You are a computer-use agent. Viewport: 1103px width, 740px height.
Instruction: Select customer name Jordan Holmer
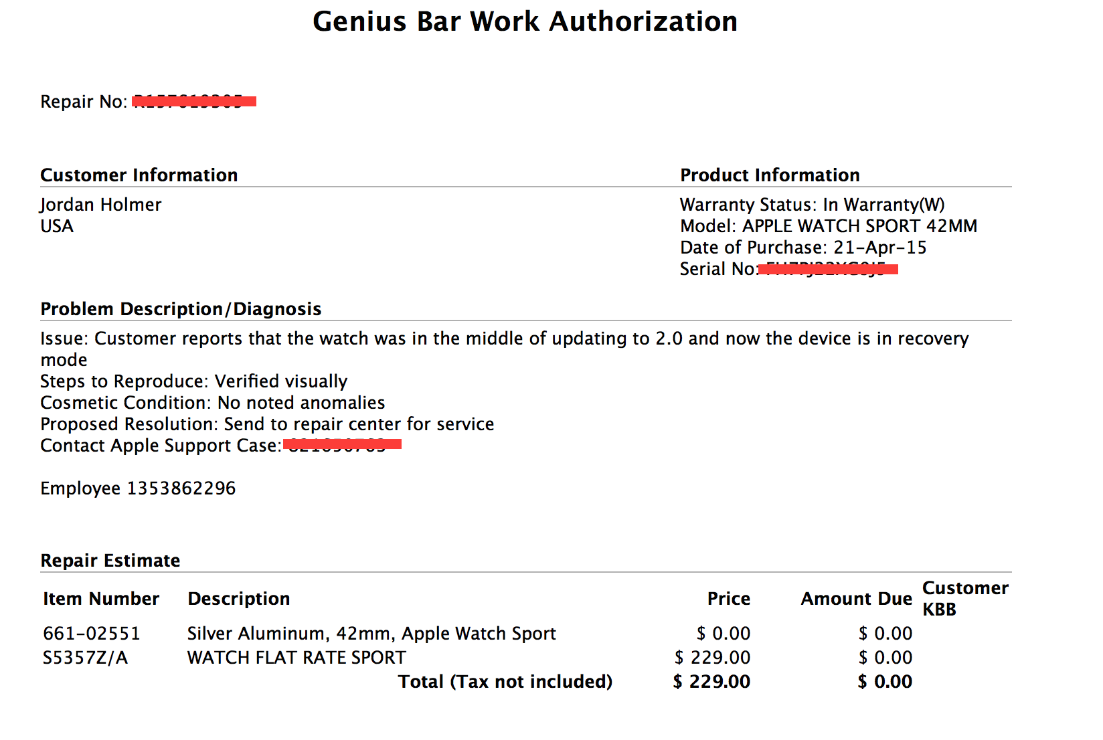tap(101, 205)
